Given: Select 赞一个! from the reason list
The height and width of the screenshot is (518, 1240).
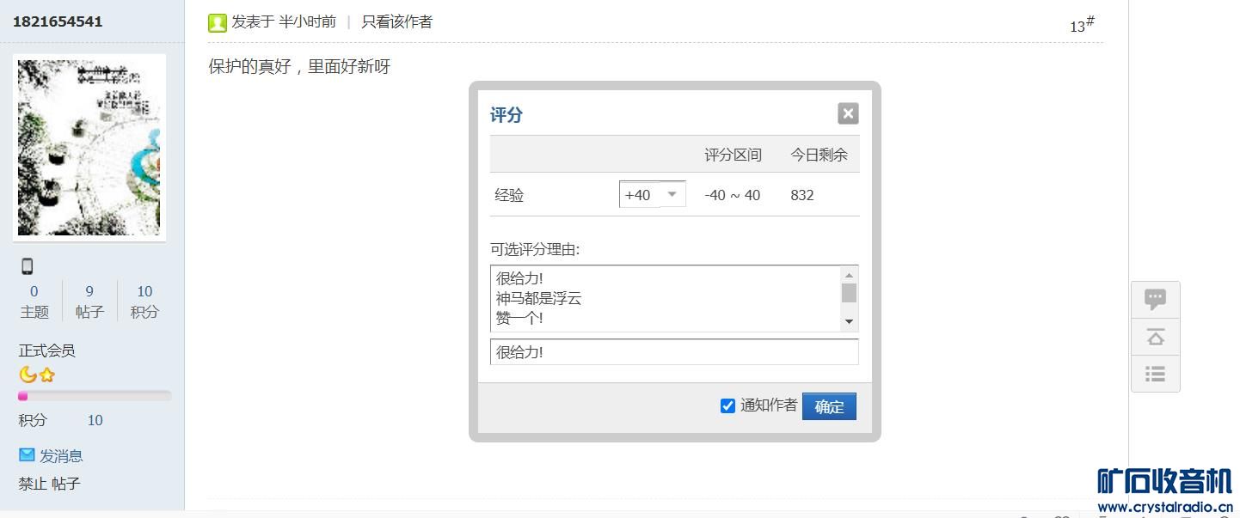Looking at the screenshot, I should 519,318.
